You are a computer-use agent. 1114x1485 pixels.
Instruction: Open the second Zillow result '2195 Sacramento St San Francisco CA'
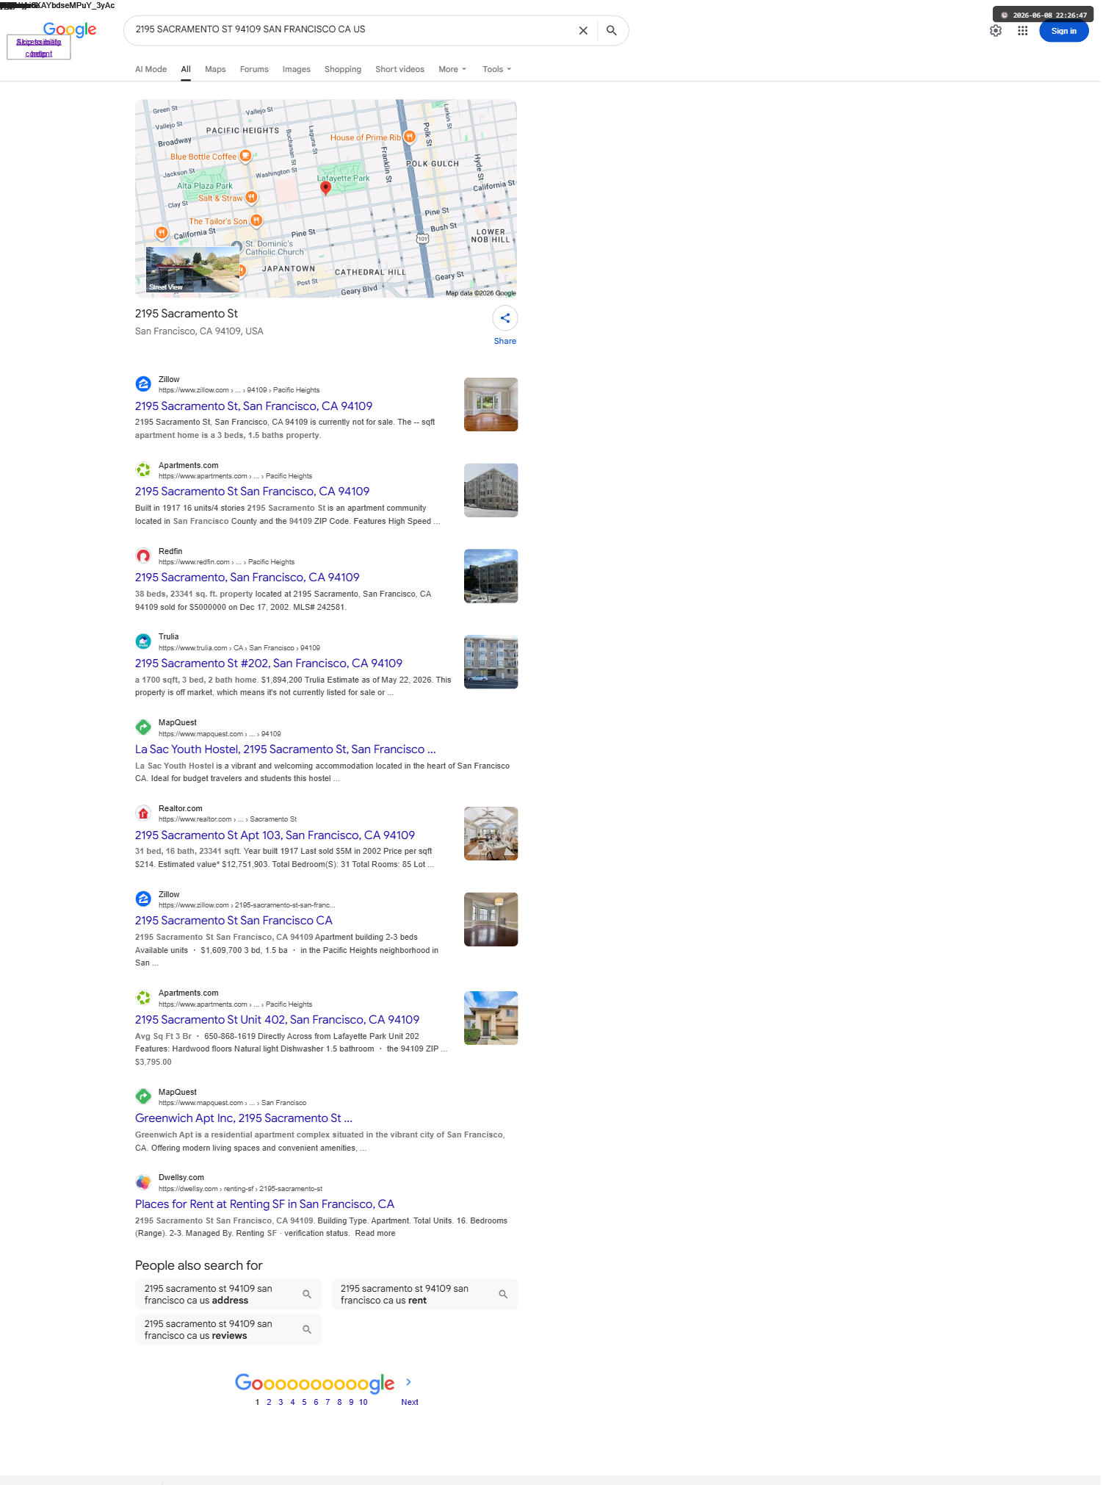click(x=234, y=921)
